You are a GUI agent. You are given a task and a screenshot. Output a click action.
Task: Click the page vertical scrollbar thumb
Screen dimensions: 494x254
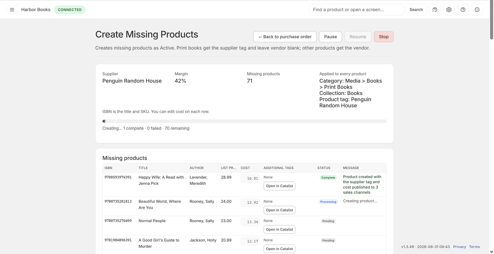pyautogui.click(x=492, y=20)
